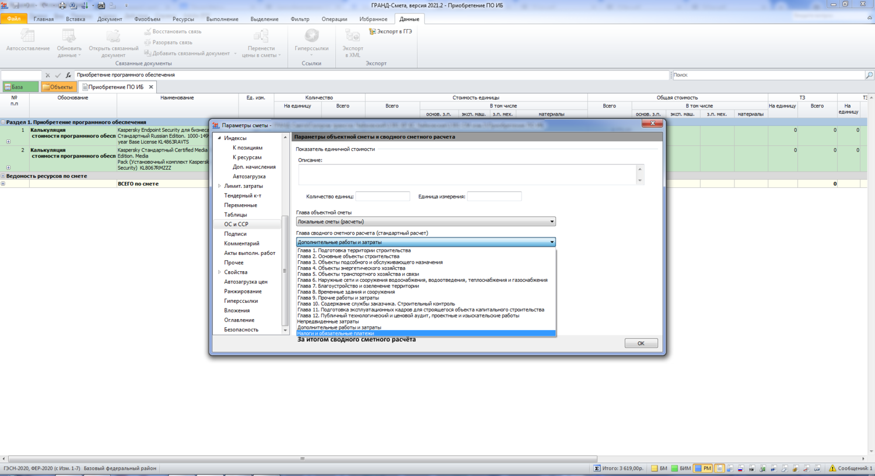Switch to the Главная ribbon tab
Screen dimensions: 875x476
pyautogui.click(x=44, y=19)
